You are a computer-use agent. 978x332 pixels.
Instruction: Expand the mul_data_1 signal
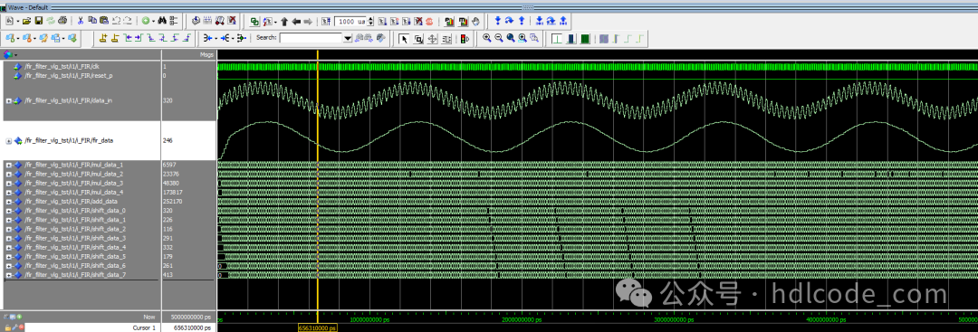pyautogui.click(x=9, y=165)
